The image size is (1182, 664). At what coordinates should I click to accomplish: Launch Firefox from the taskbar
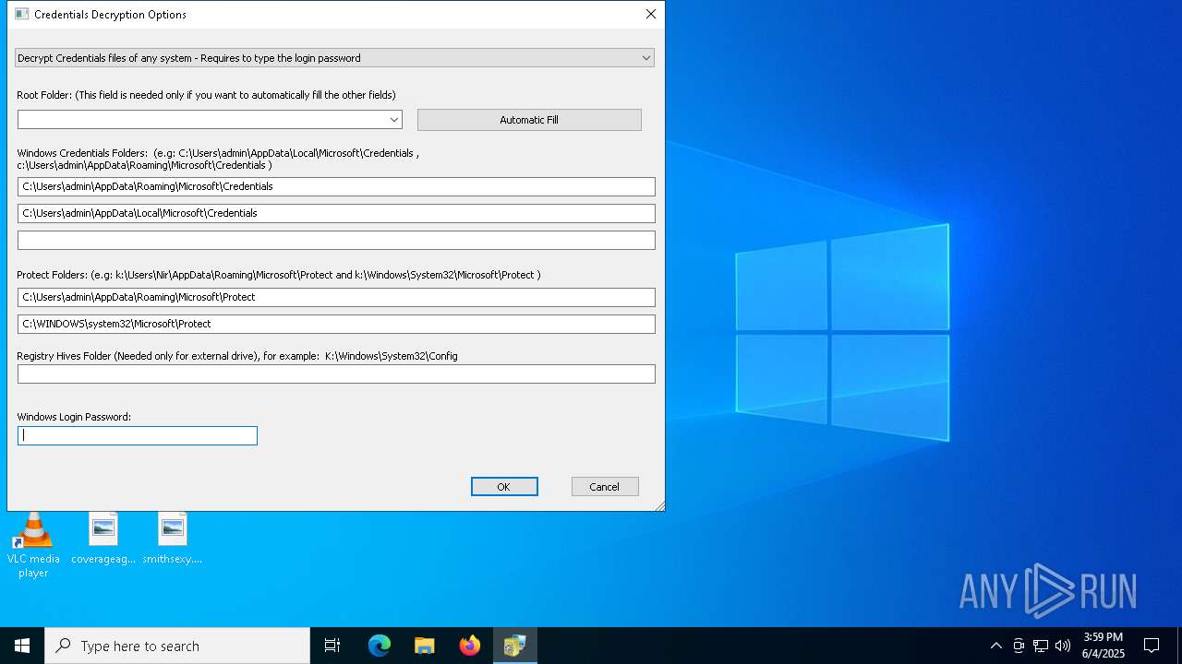470,646
